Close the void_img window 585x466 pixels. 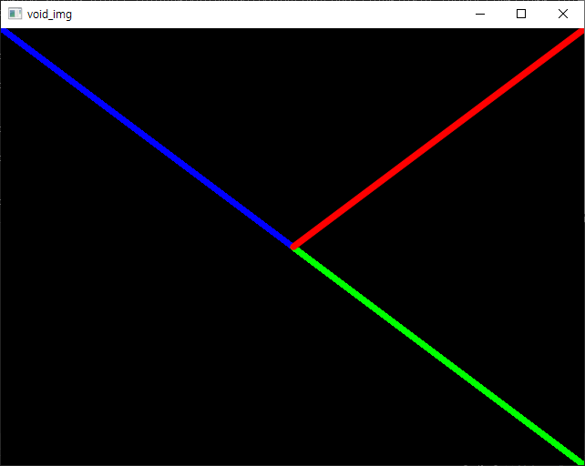[563, 15]
